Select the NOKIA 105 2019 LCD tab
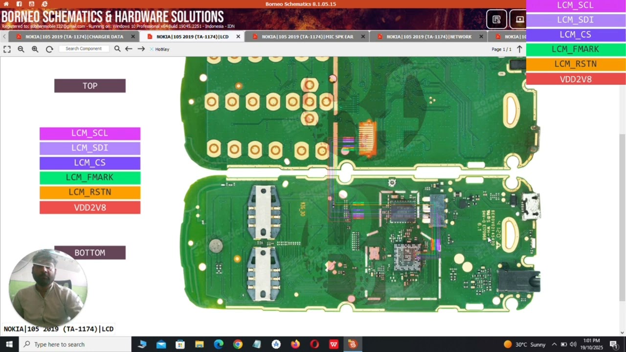 click(x=192, y=37)
